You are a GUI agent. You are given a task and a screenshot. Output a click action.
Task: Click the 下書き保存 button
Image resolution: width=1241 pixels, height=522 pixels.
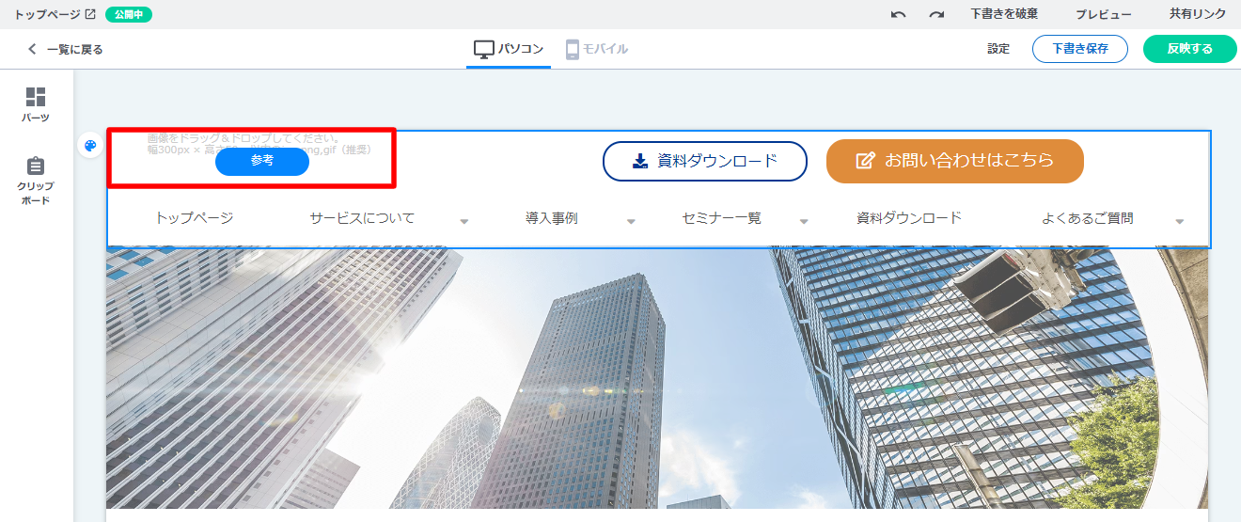point(1079,49)
